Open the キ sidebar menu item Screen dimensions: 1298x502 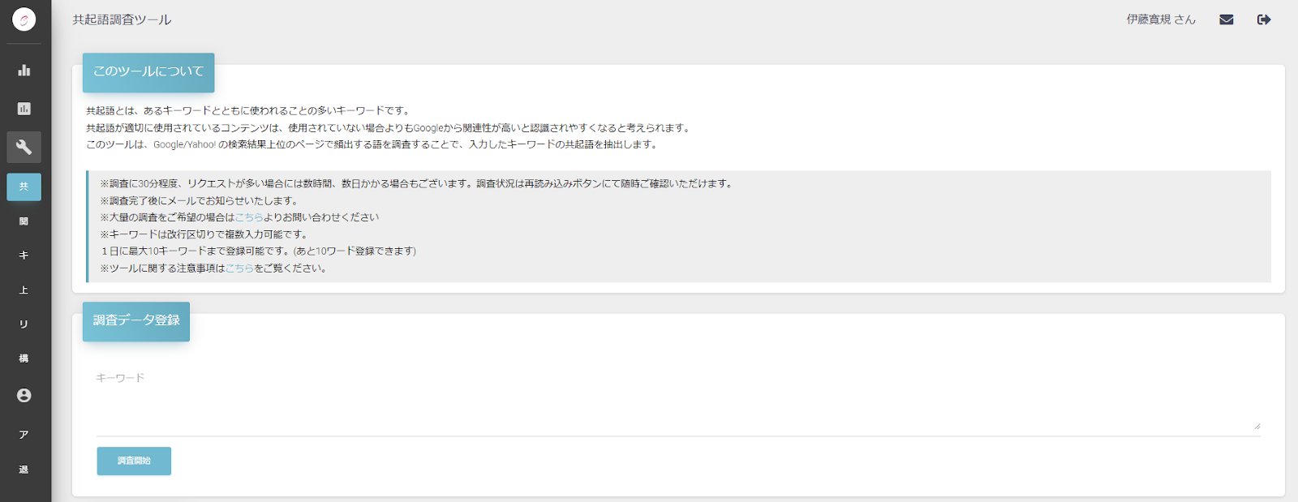tap(24, 255)
